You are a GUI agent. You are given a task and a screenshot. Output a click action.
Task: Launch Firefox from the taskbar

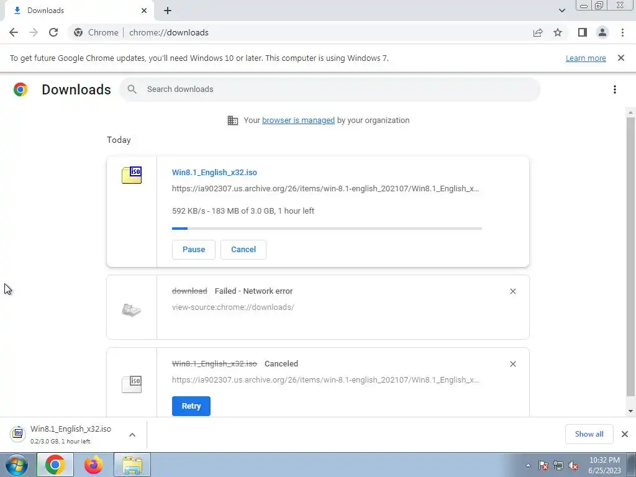(94, 465)
